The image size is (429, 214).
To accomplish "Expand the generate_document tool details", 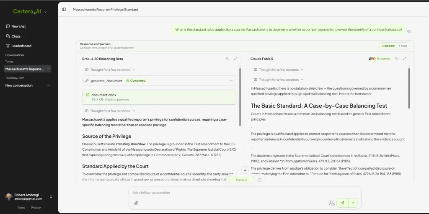I will 159,81.
